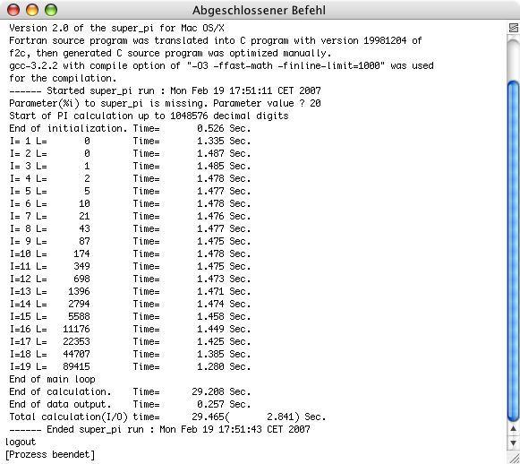Click the 'I= 3 L= 1' row

tap(130, 166)
